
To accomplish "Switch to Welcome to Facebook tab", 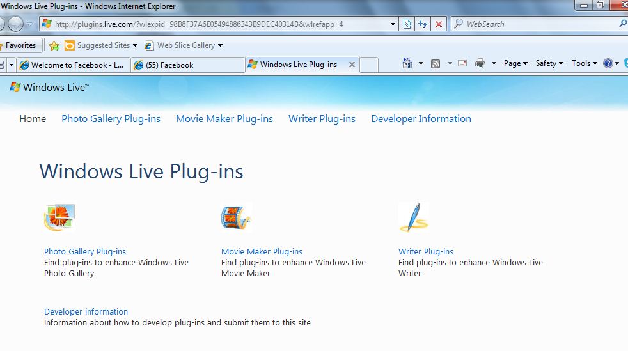I will [x=73, y=65].
